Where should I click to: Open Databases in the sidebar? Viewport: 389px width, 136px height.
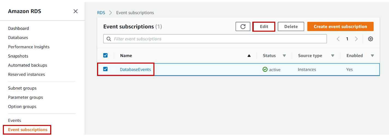point(18,38)
